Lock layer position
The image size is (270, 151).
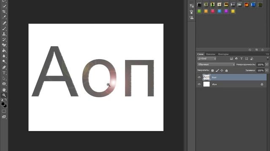point(222,70)
